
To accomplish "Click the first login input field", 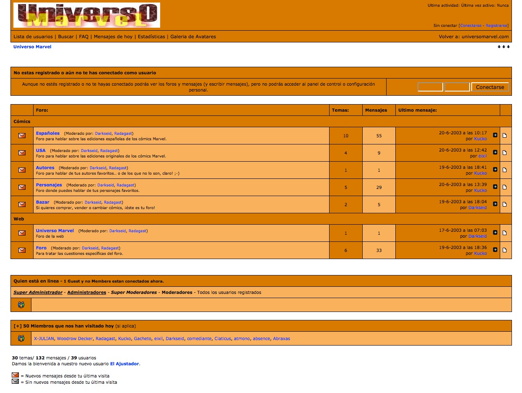I will point(430,87).
